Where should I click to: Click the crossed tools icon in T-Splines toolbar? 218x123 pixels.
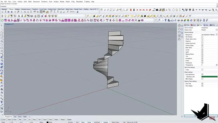[136, 20]
